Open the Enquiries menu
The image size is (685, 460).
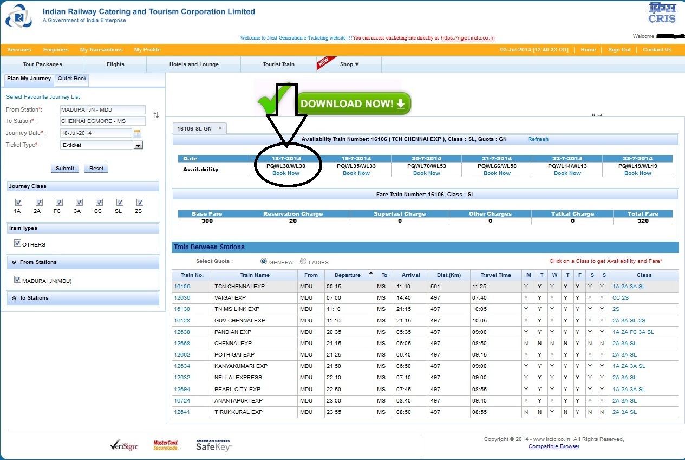pyautogui.click(x=56, y=50)
